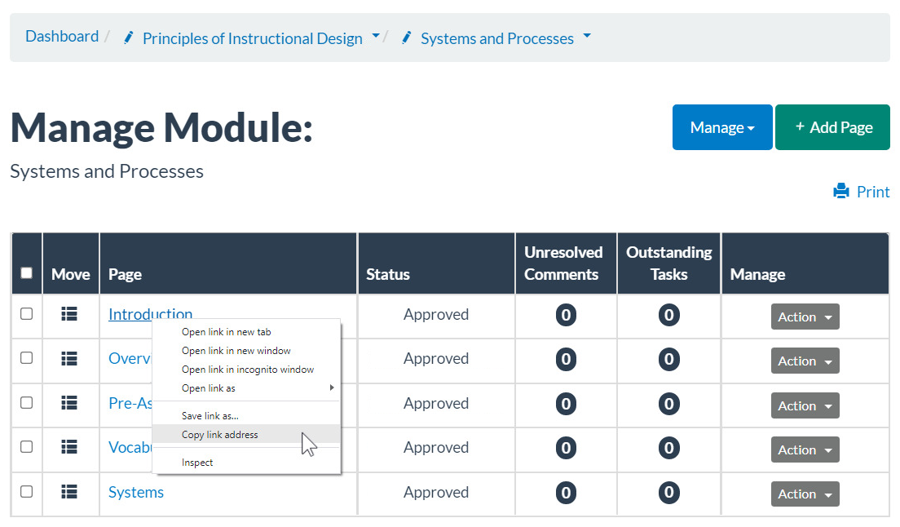Click the outstanding tasks count badge in the Introduction row
Viewport: 900px width, 527px height.
(668, 315)
